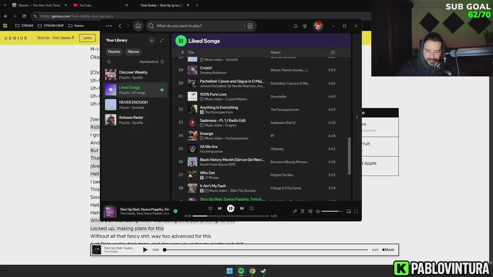
Task: Open the Games bookmarks folder
Action: [x=76, y=26]
